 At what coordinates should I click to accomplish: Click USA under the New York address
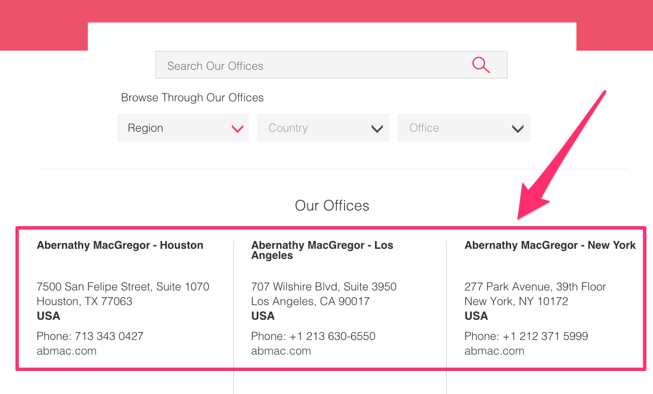point(476,316)
